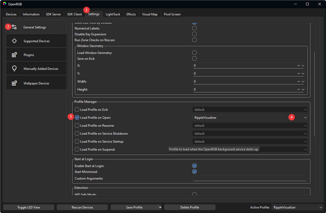Screen dimensions: 326x213
Task: Click the settings panel vertical scrollbar
Action: (315, 94)
